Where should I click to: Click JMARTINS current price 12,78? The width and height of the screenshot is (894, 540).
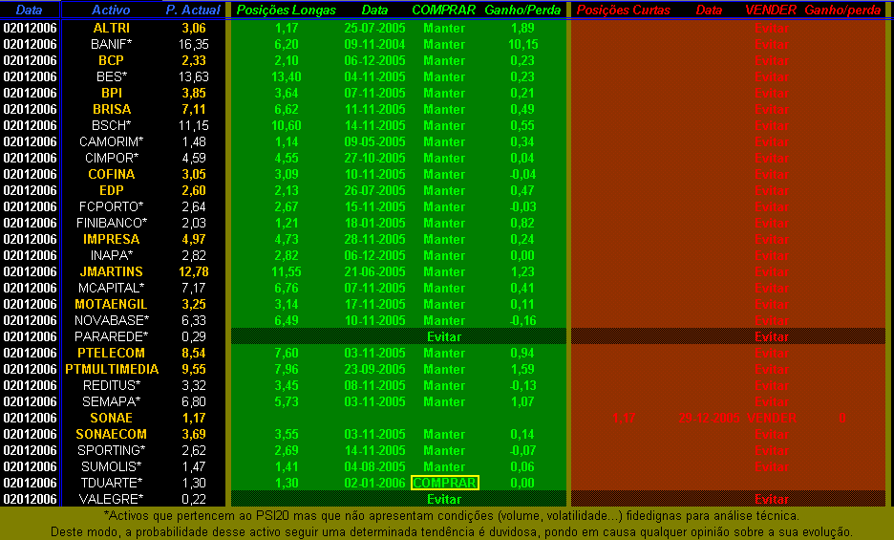pos(194,272)
